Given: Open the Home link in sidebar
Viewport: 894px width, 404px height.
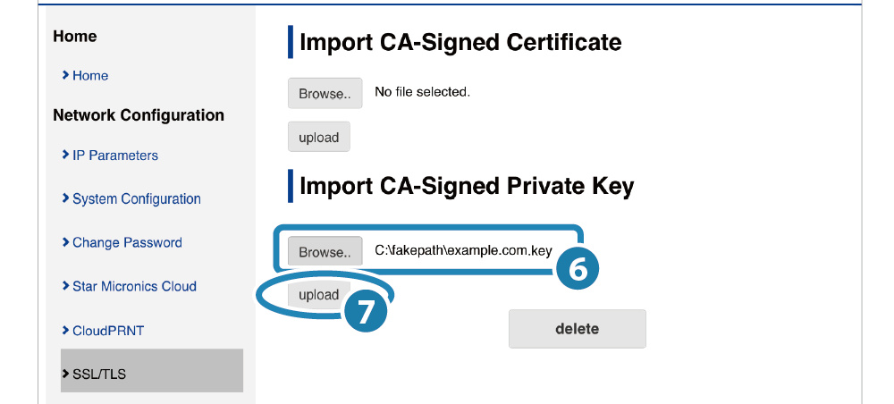Looking at the screenshot, I should tap(90, 76).
